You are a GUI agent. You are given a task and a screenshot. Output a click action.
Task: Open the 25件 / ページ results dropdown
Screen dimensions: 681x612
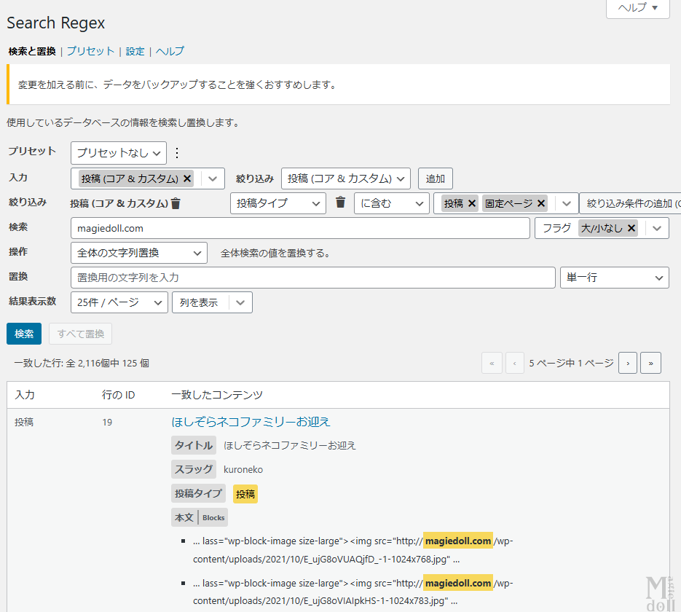pyautogui.click(x=119, y=302)
